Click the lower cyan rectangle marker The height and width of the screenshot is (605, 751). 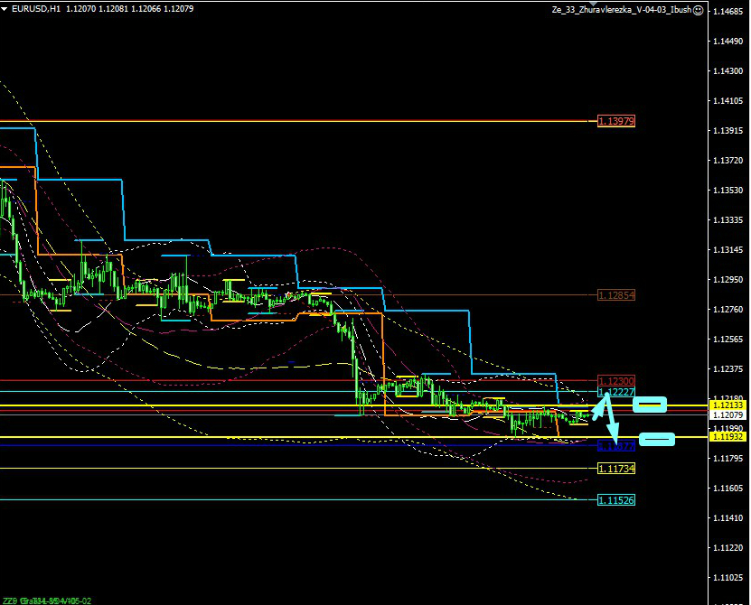[x=657, y=440]
